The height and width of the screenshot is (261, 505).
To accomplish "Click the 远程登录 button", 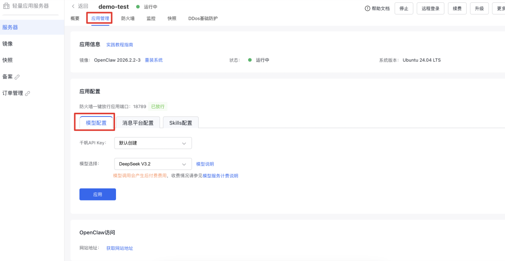I will [429, 8].
